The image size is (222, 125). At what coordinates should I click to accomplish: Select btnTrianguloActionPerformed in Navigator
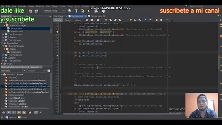click(29, 92)
